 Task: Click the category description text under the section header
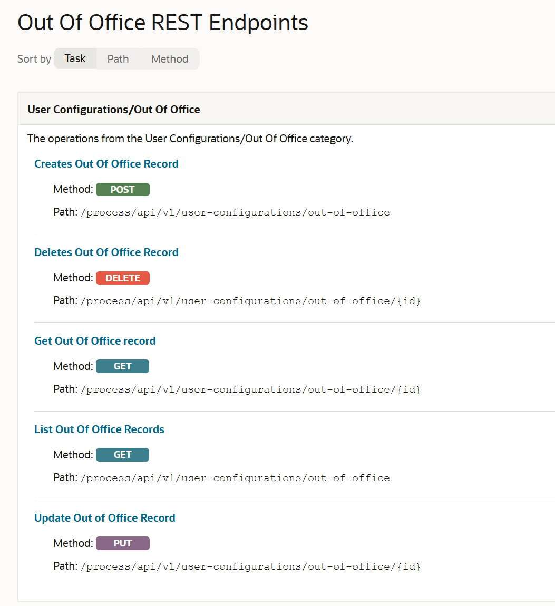tap(190, 139)
